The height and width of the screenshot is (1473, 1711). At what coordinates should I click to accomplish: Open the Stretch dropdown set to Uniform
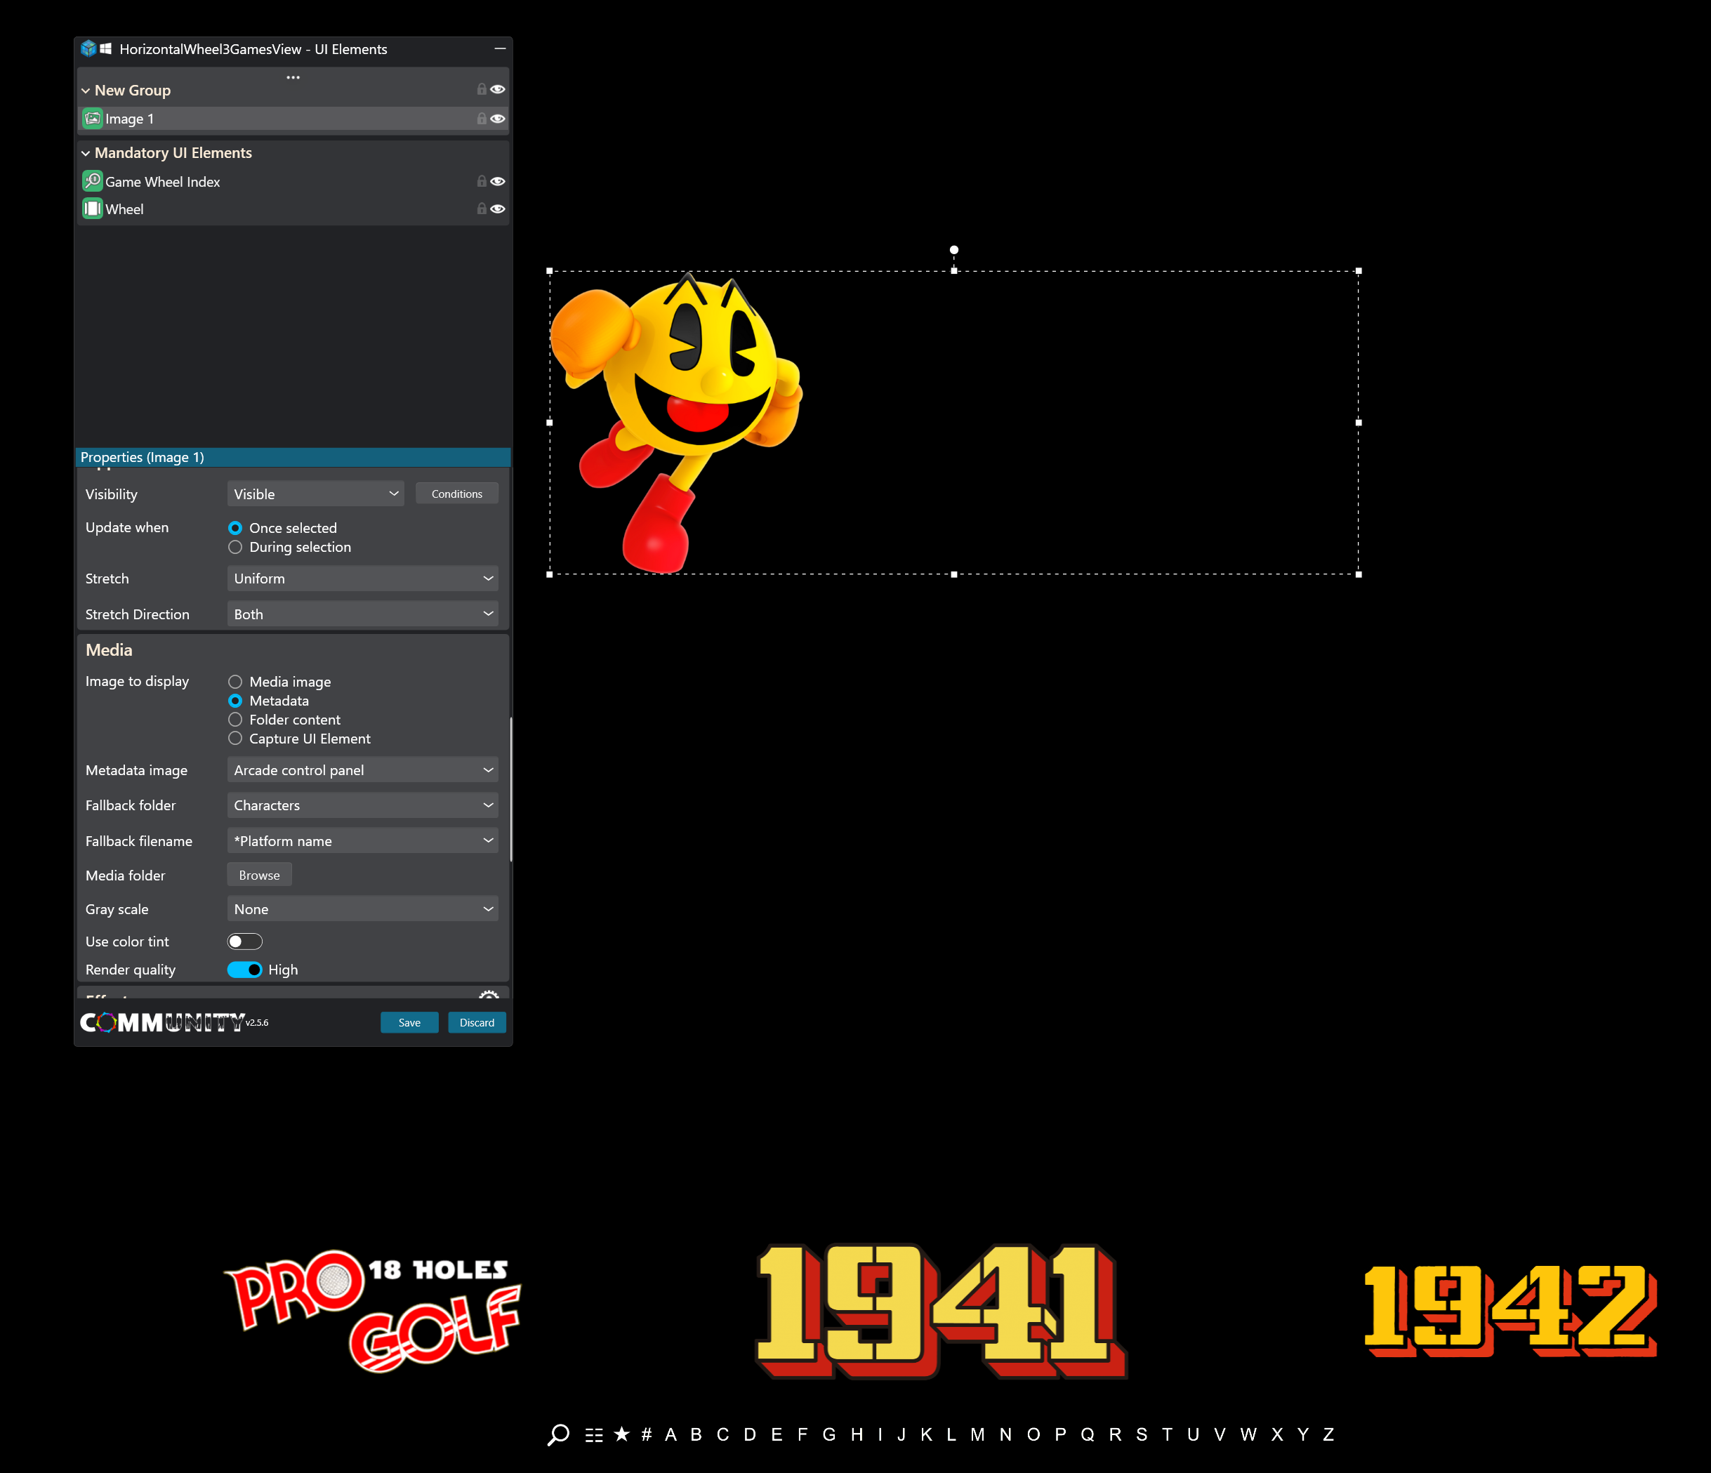click(362, 579)
